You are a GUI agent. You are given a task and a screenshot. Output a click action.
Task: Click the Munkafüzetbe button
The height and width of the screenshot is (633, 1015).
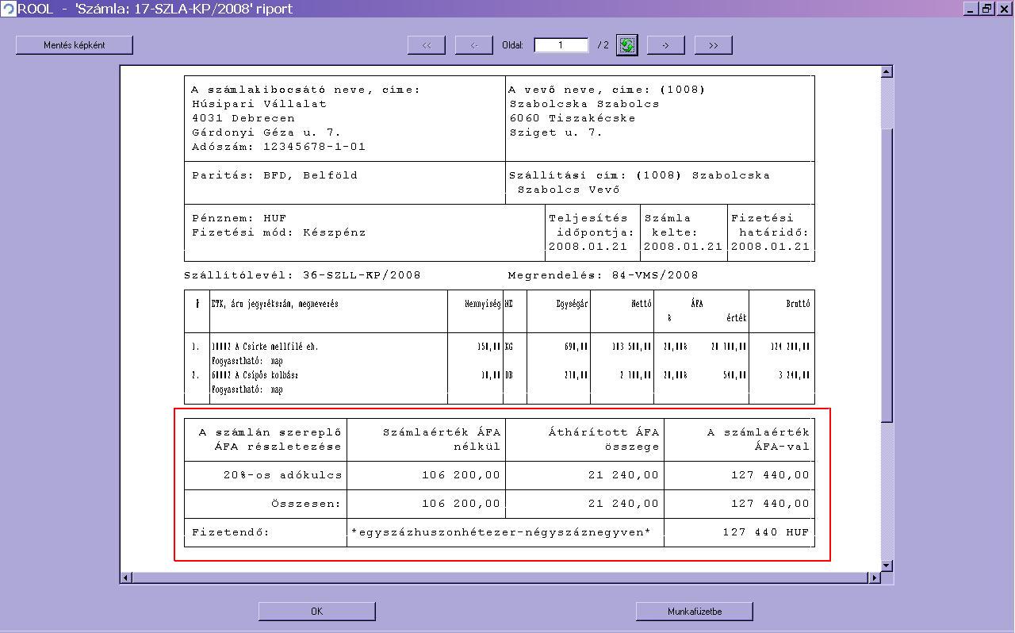pyautogui.click(x=695, y=611)
